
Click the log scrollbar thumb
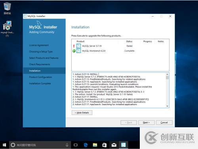point(167,77)
